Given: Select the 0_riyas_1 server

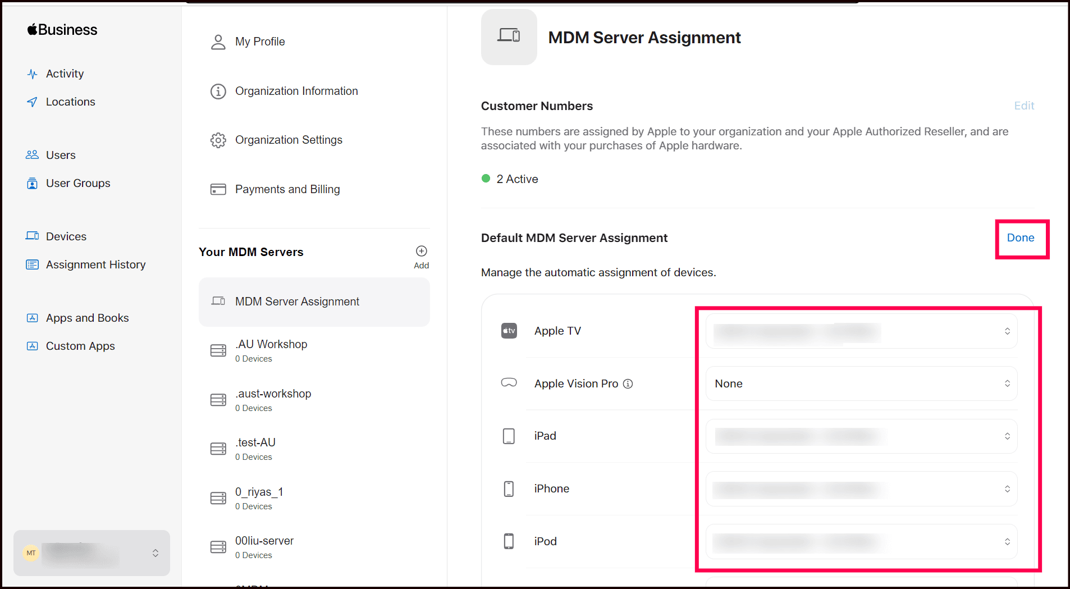Looking at the screenshot, I should 314,499.
